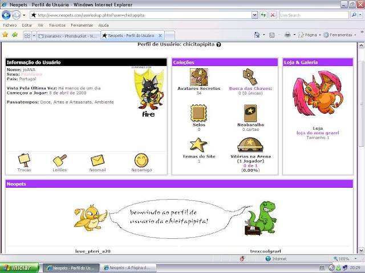The image size is (365, 273).
Task: Click Add to Favorites star-plus icon
Action: tap(15, 35)
